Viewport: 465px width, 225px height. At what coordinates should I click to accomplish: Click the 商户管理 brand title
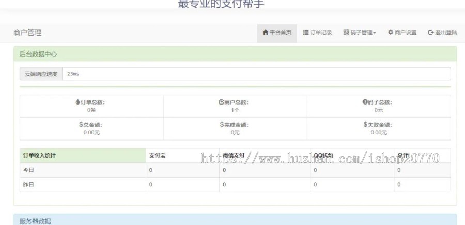pyautogui.click(x=27, y=33)
